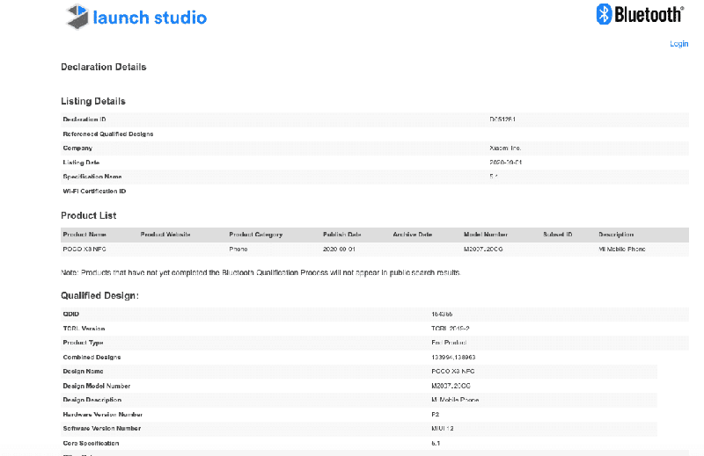The height and width of the screenshot is (456, 704).
Task: Click the Launch Studio cube logo icon
Action: point(77,16)
